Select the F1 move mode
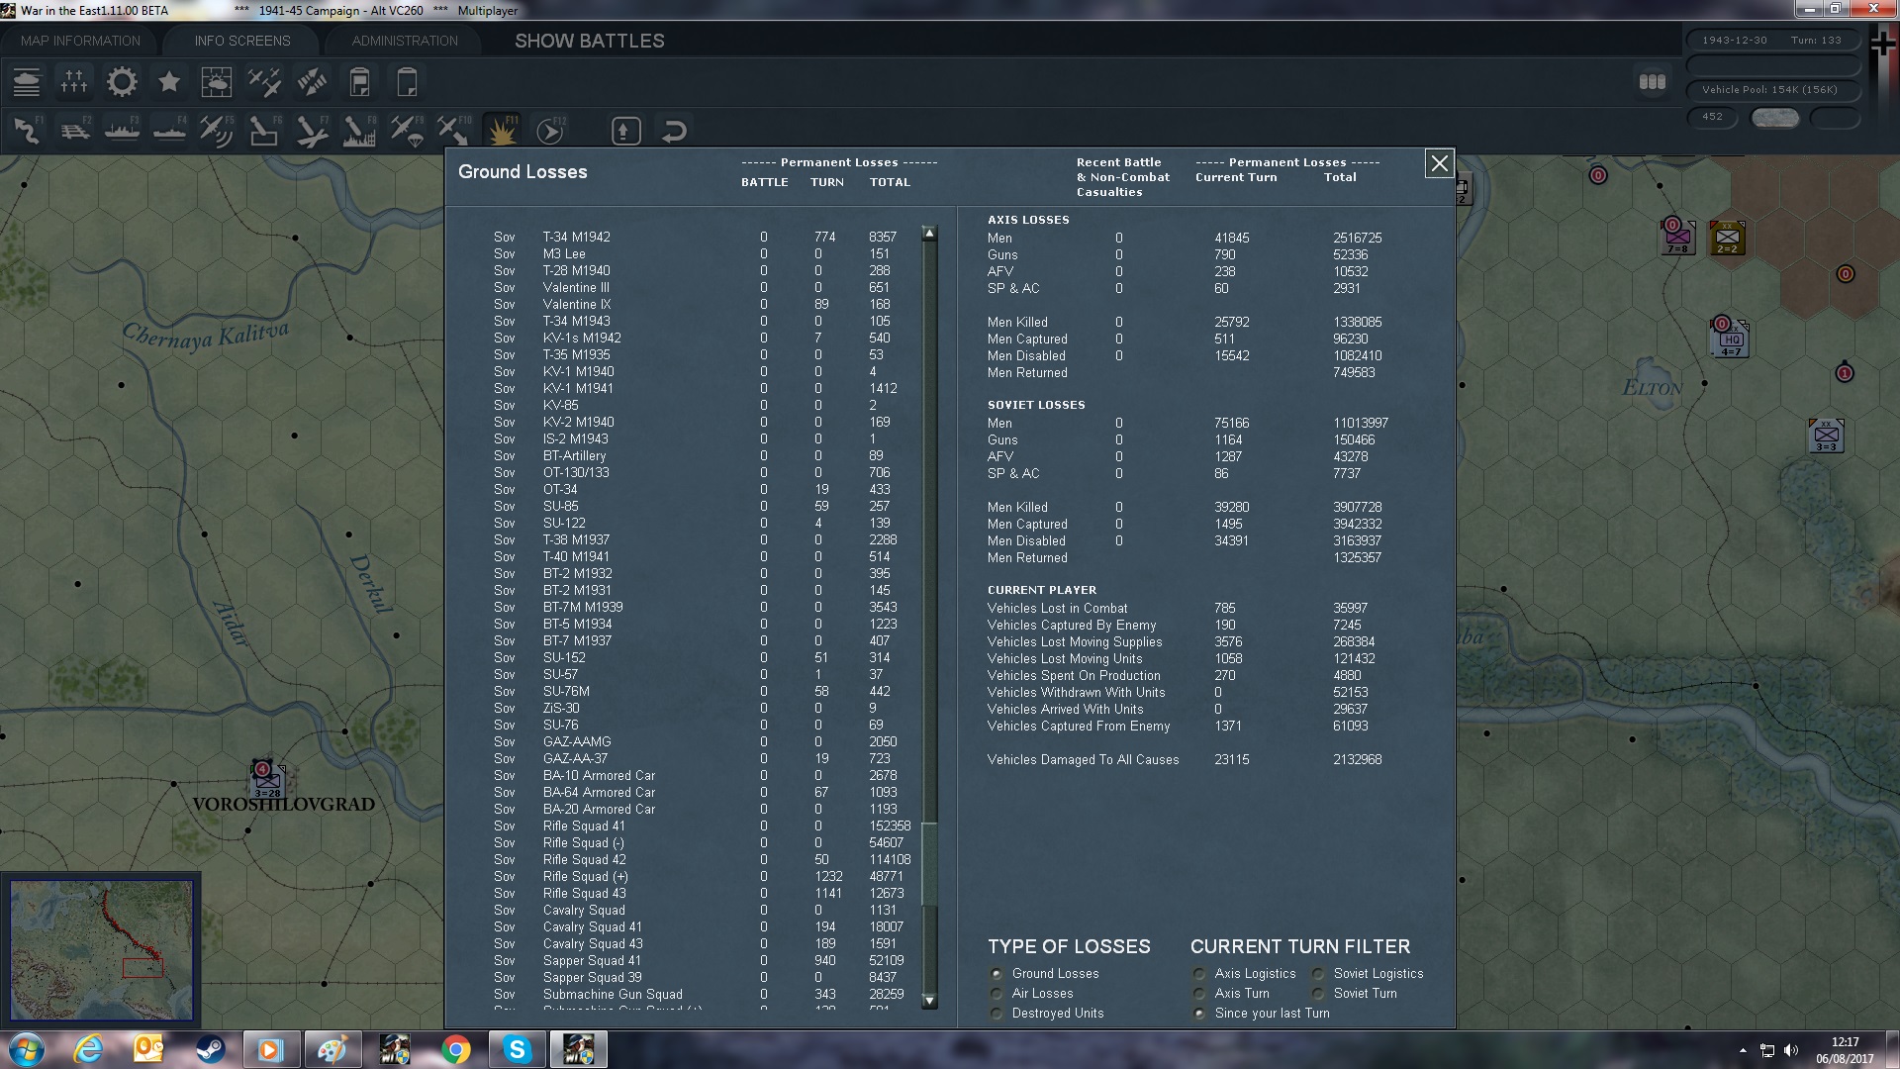Image resolution: width=1900 pixels, height=1069 pixels. click(x=27, y=131)
